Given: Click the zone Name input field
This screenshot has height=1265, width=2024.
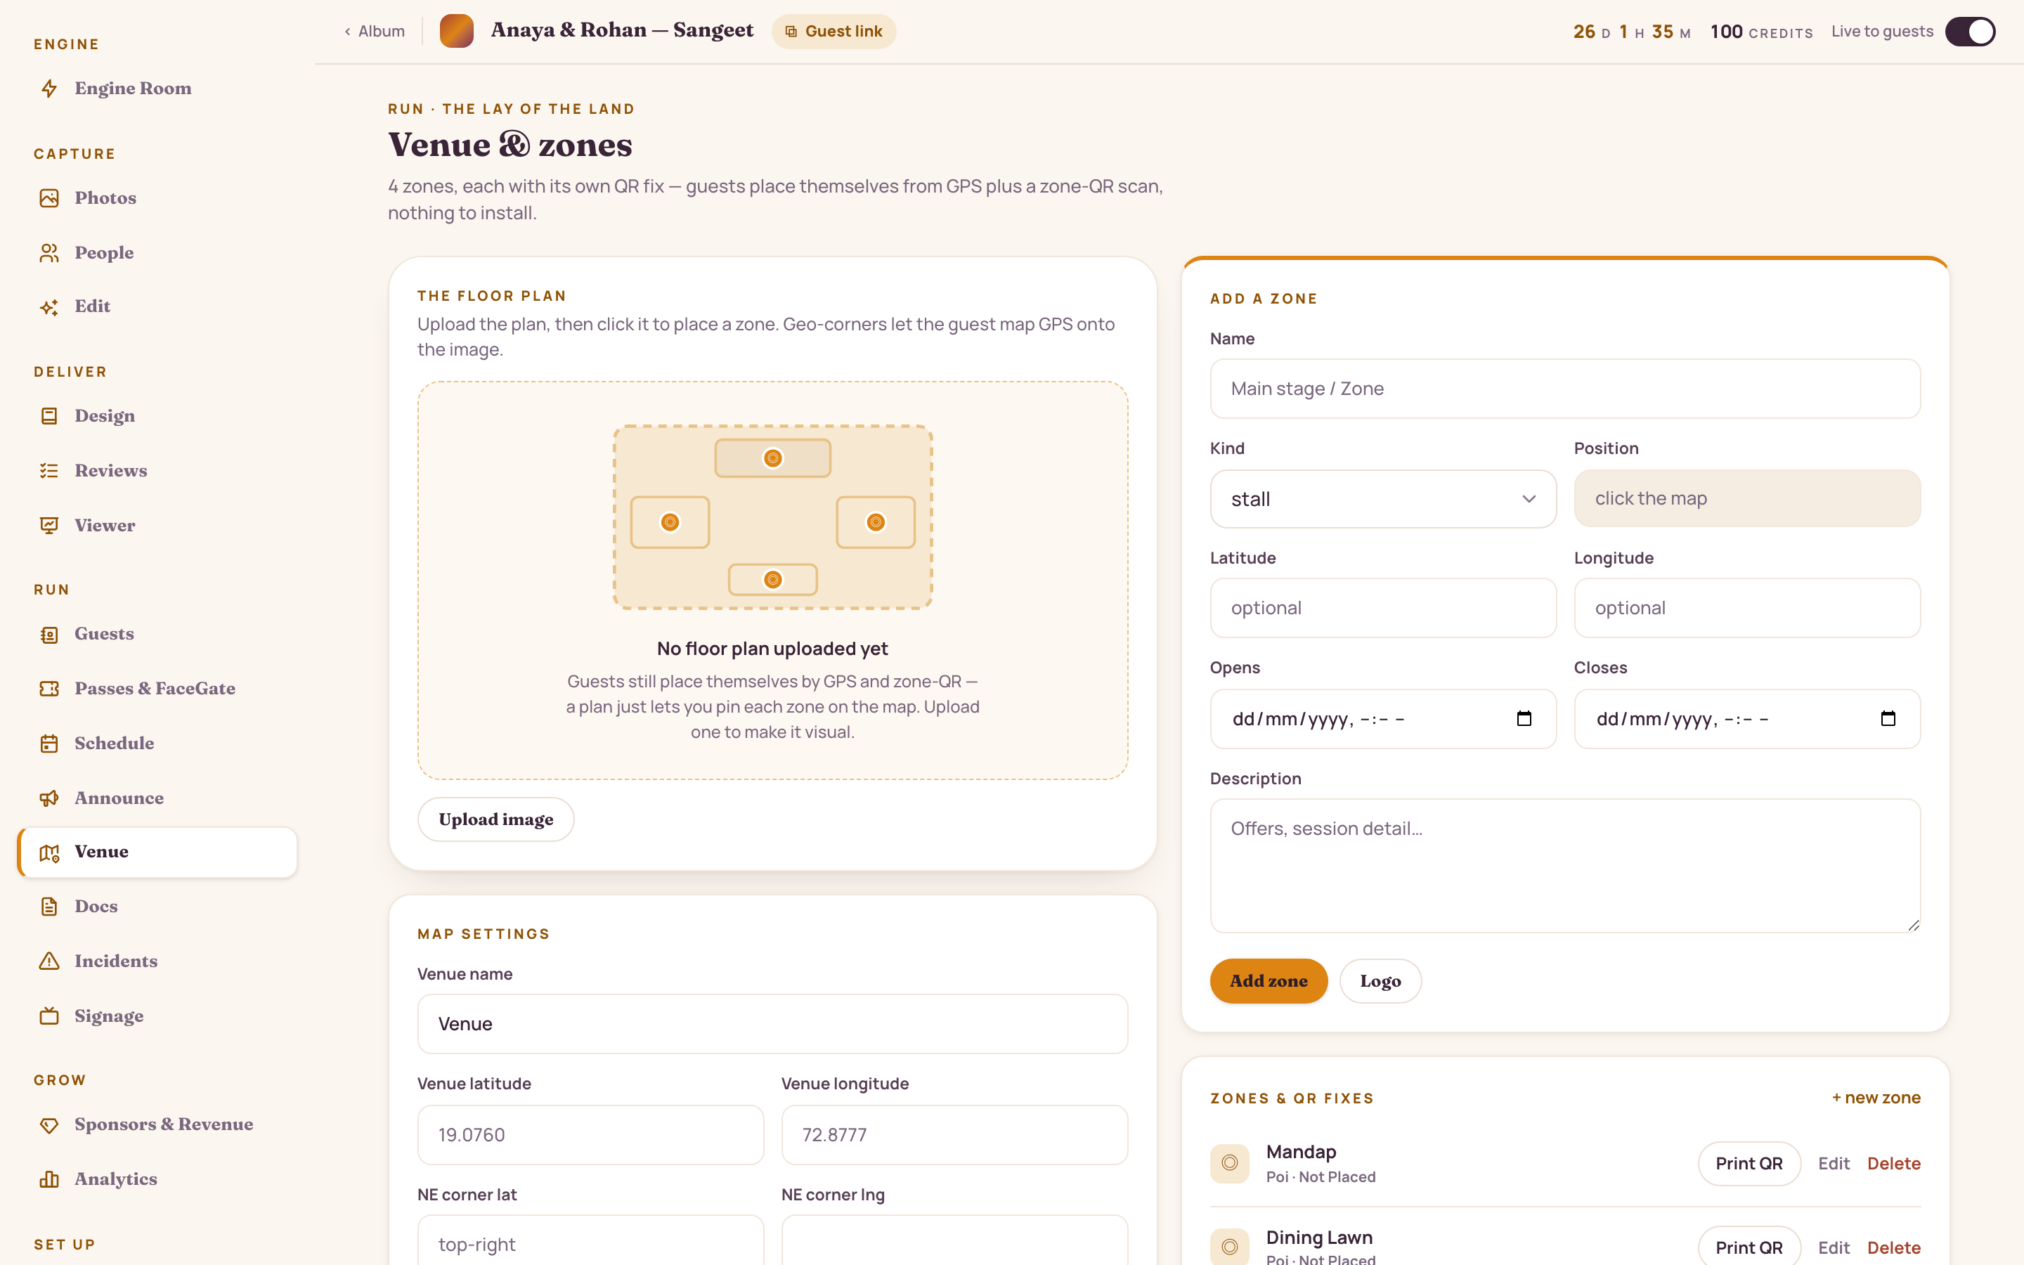Looking at the screenshot, I should (x=1565, y=389).
